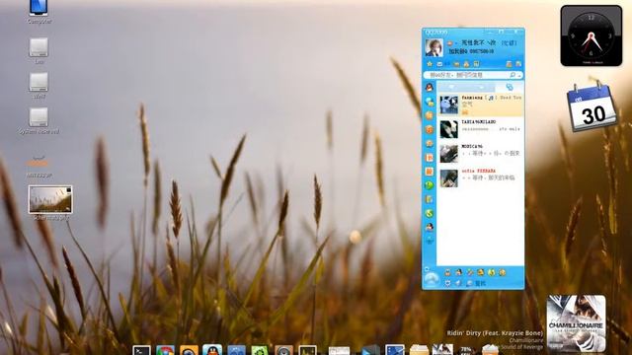Image resolution: width=632 pixels, height=355 pixels.
Task: Click the battery 78% indicator in dock
Action: (467, 350)
